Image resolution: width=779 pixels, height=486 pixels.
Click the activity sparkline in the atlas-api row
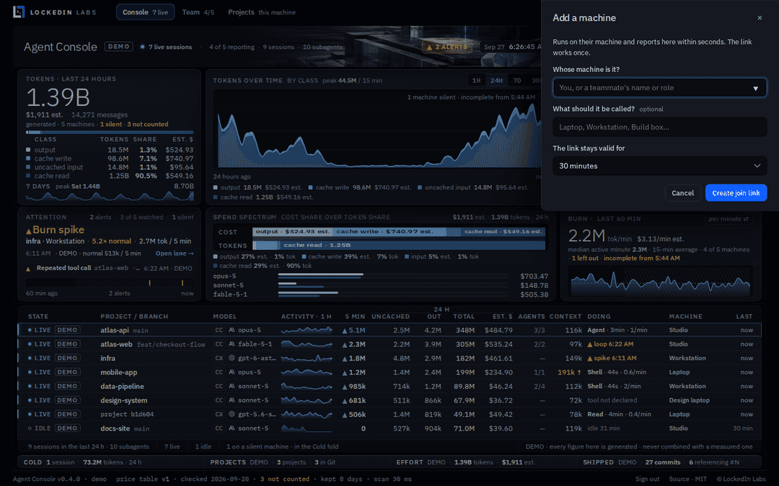coord(307,330)
